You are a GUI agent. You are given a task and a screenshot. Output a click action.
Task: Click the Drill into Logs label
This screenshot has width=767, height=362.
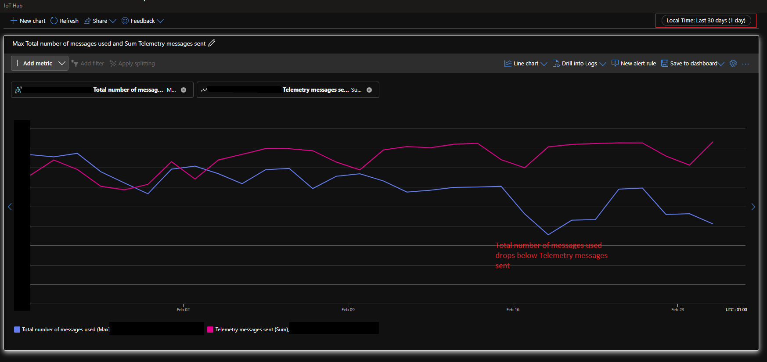580,63
